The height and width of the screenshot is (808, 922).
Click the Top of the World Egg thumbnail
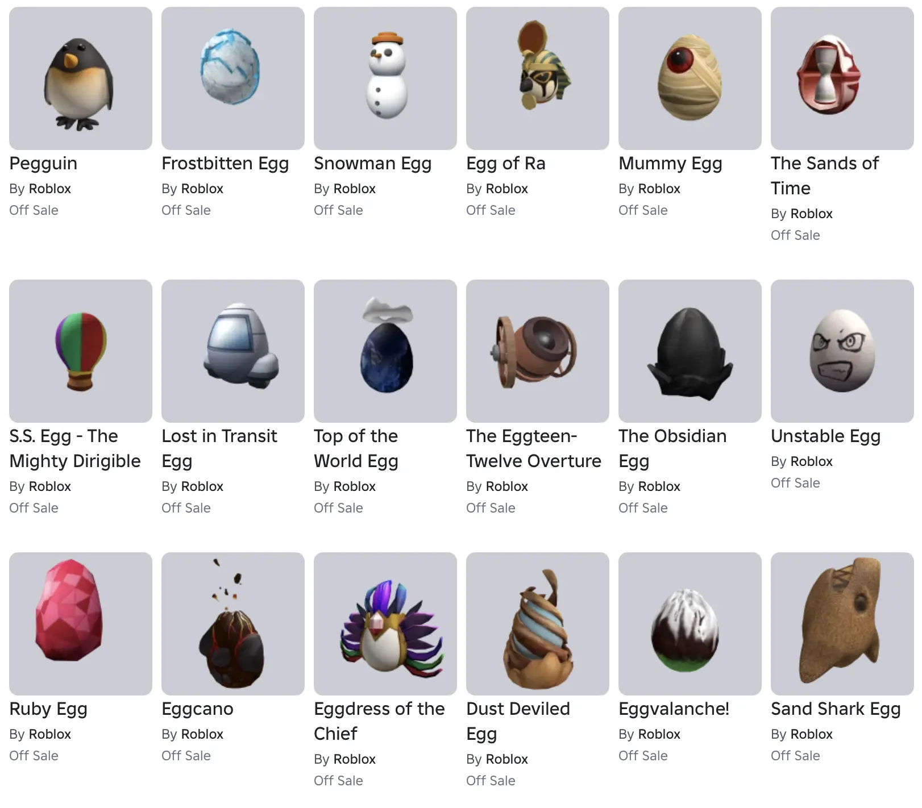point(385,351)
